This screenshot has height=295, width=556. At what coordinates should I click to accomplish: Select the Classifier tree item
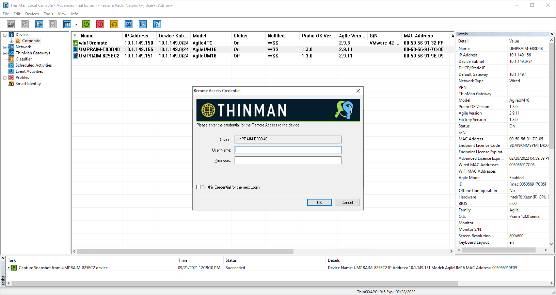tap(24, 59)
